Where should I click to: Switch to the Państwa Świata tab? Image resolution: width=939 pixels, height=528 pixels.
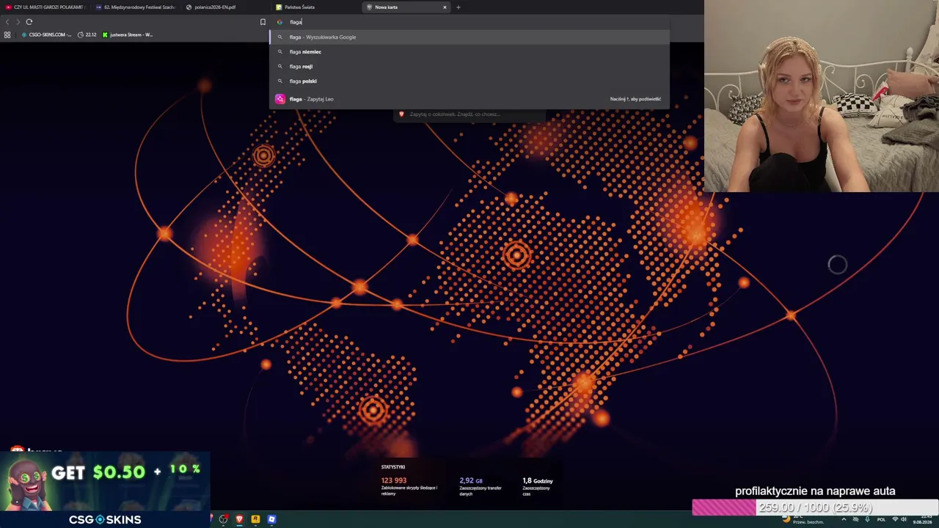tap(315, 7)
